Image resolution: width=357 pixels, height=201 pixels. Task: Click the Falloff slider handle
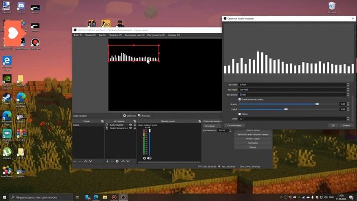[286, 109]
